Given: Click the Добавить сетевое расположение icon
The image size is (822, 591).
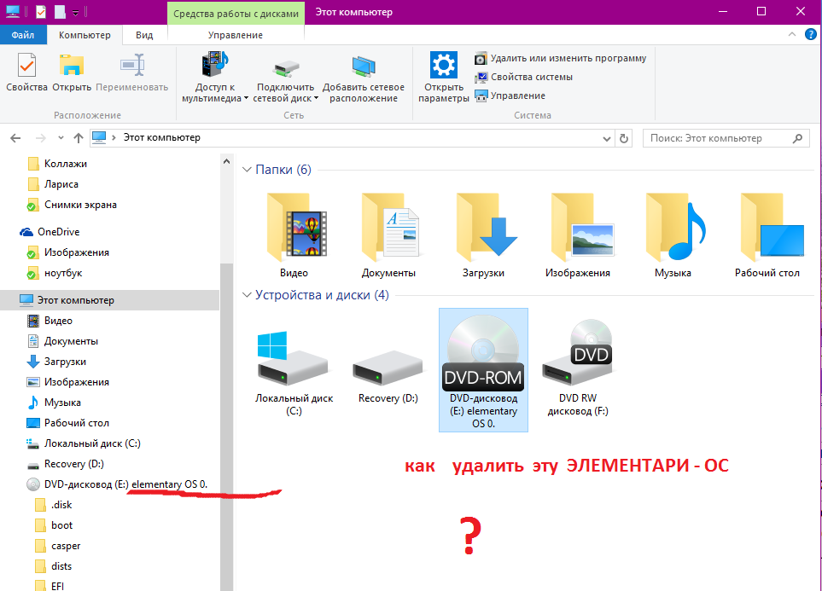Looking at the screenshot, I should (364, 67).
